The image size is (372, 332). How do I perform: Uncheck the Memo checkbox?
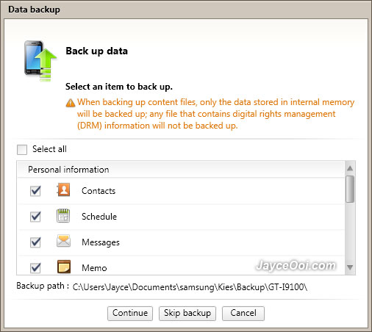click(x=35, y=268)
